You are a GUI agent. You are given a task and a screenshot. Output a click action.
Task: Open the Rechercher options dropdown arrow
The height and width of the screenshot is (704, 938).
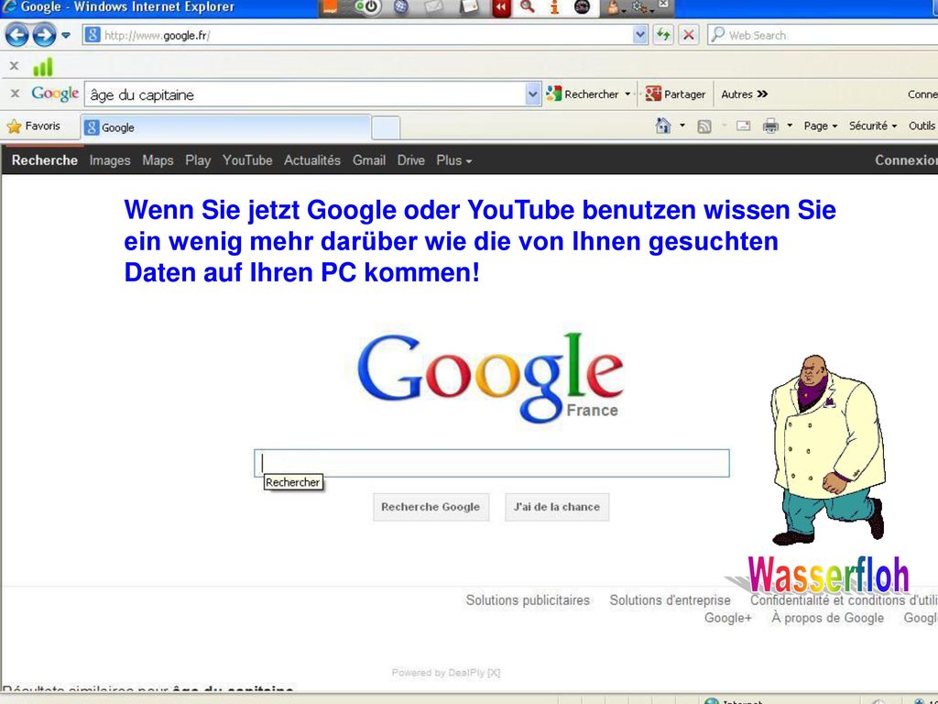pos(627,94)
